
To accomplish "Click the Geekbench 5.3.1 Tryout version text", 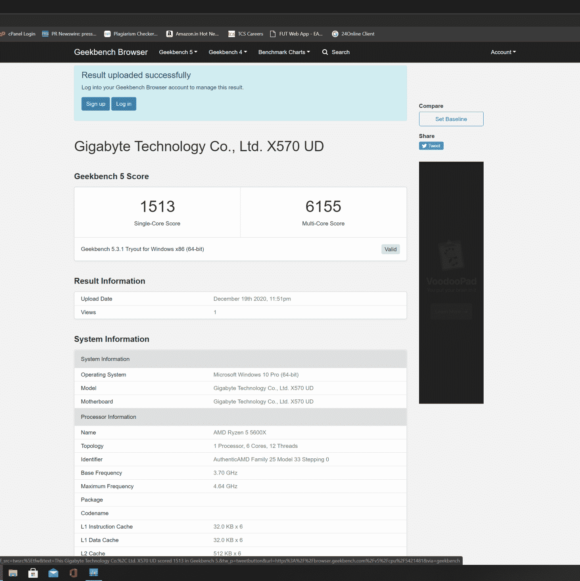I will click(x=142, y=249).
